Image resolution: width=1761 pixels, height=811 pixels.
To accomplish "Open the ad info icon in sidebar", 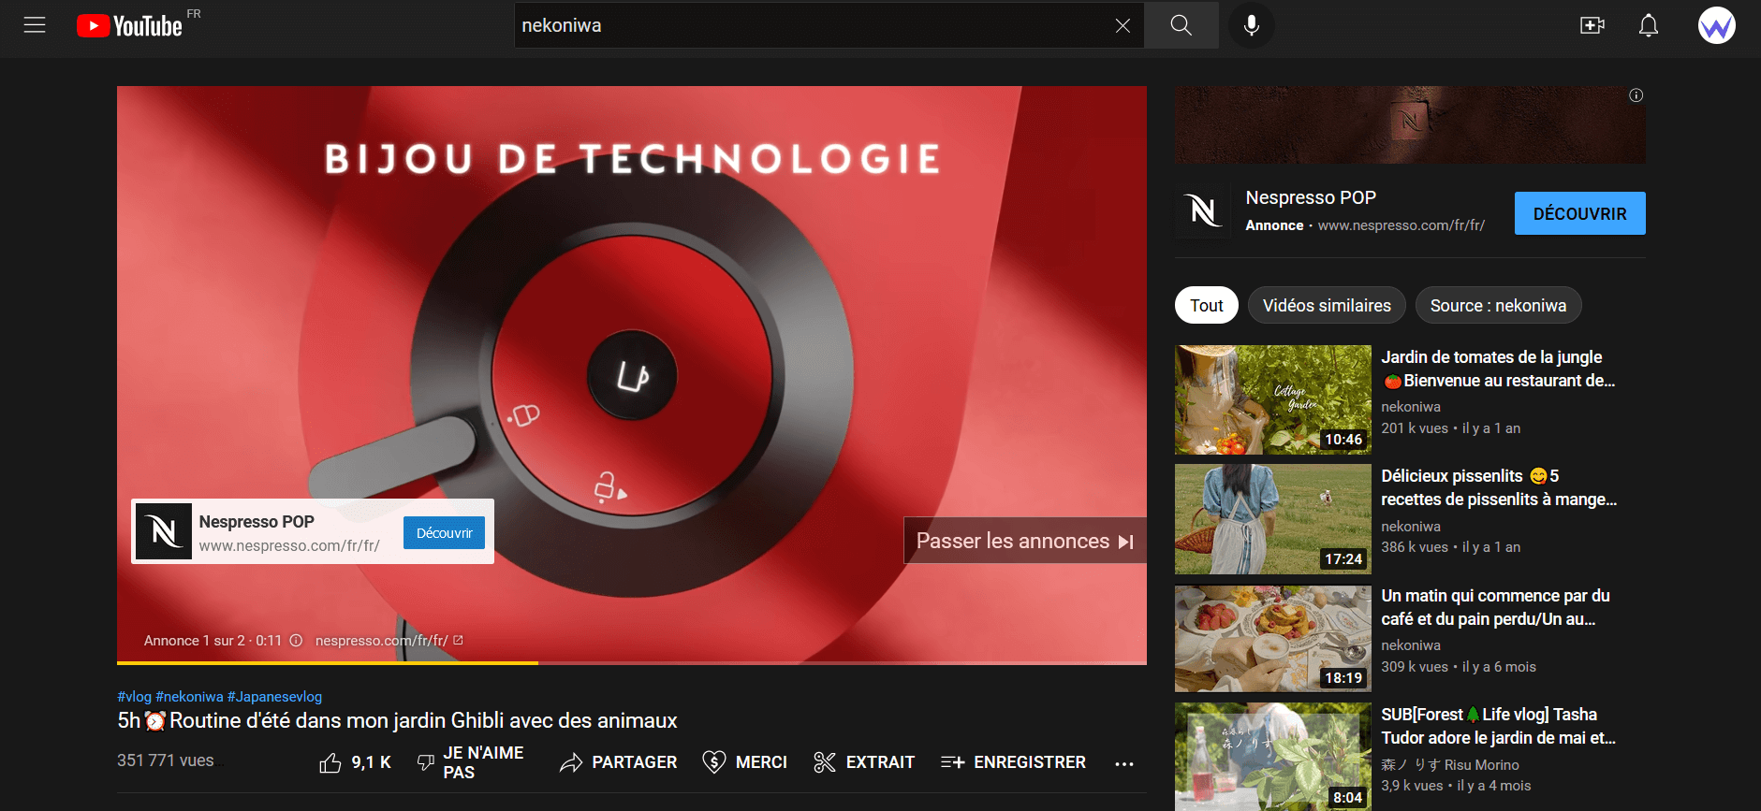I will pyautogui.click(x=1636, y=95).
